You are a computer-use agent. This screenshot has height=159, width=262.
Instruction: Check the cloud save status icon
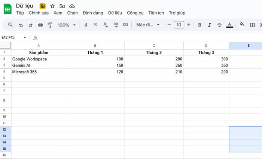[x=72, y=6]
